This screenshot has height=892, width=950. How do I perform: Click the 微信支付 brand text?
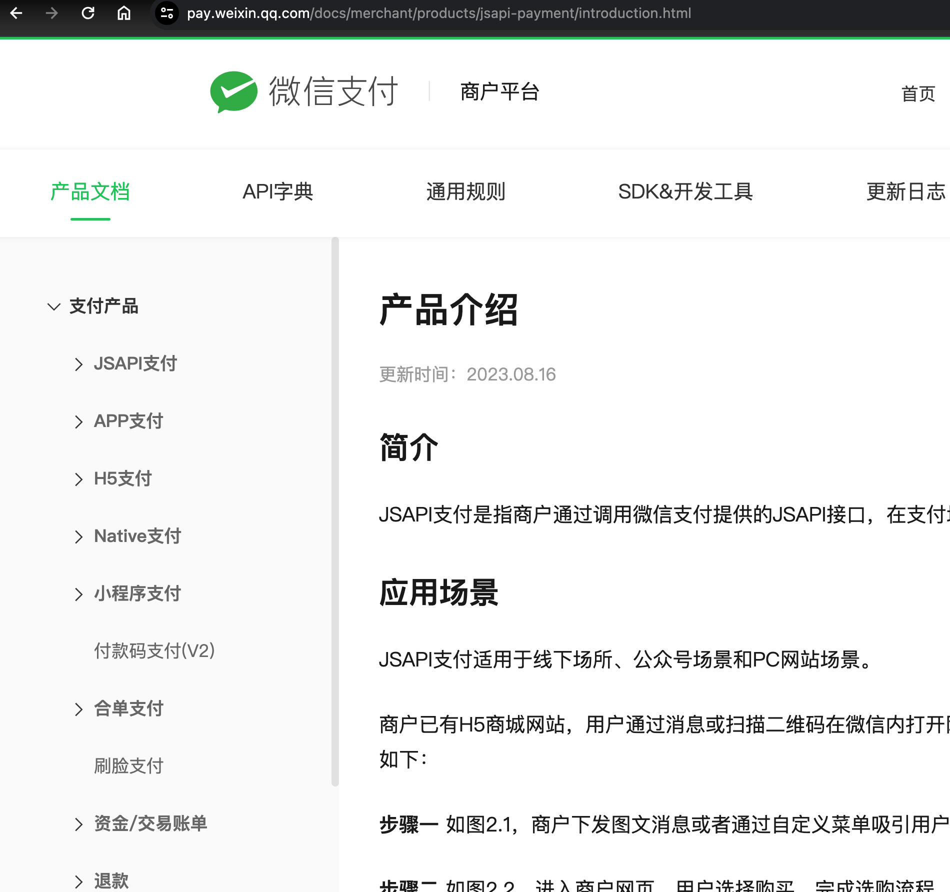coord(333,92)
